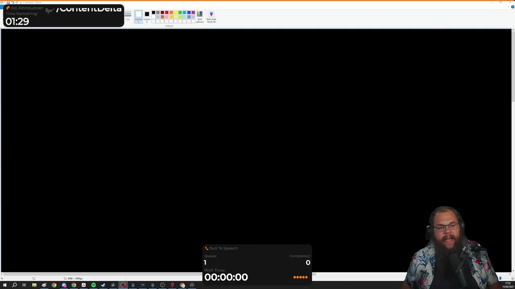Pick brown from the second palette row
The width and height of the screenshot is (515, 289).
[162, 17]
